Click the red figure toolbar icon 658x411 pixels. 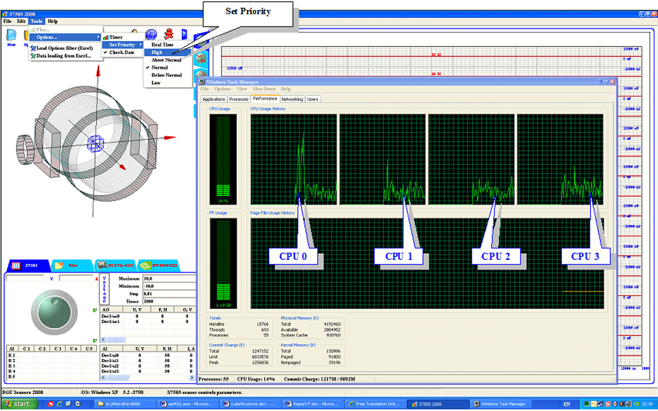pos(168,35)
